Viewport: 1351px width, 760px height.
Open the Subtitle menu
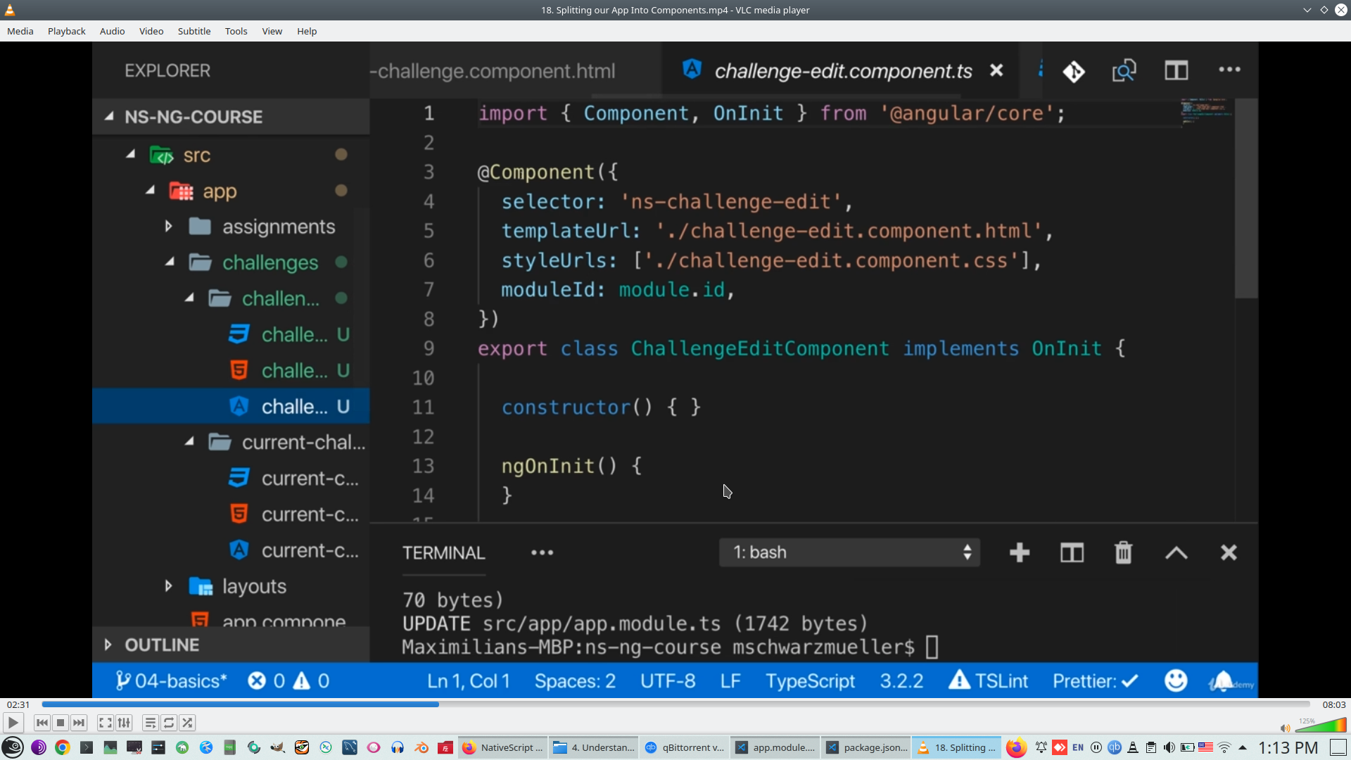(194, 31)
